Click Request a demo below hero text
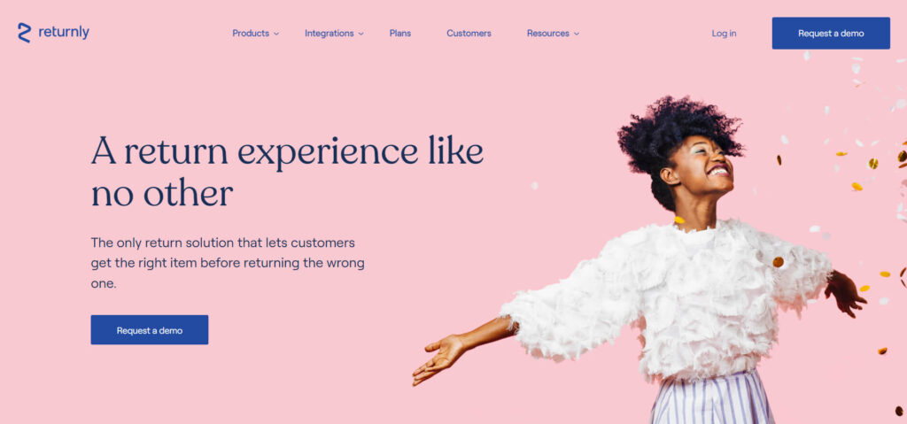 [149, 329]
